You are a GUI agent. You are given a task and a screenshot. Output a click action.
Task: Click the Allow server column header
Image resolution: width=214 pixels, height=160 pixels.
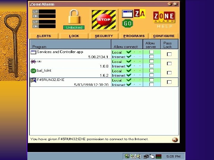152,44
